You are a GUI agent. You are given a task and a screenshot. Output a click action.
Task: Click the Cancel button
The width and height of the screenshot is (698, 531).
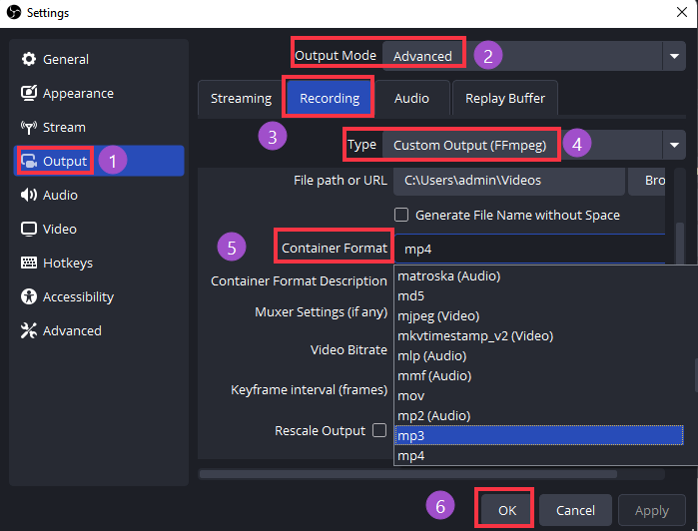point(575,510)
